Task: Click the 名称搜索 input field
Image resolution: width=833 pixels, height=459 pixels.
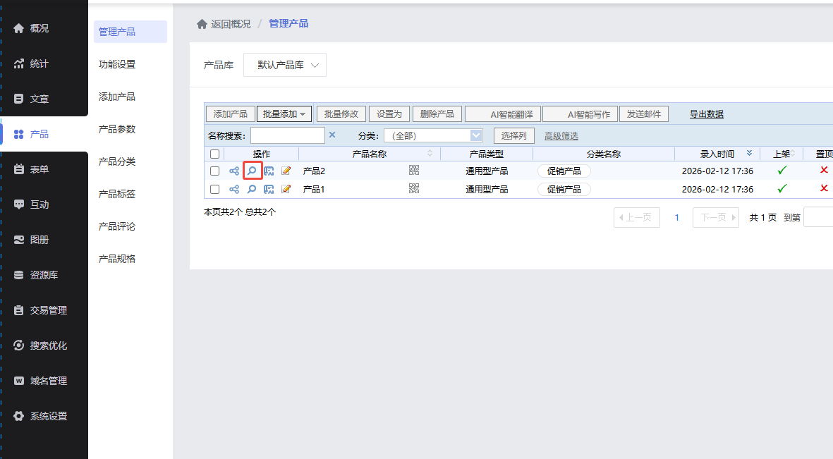Action: coord(287,135)
